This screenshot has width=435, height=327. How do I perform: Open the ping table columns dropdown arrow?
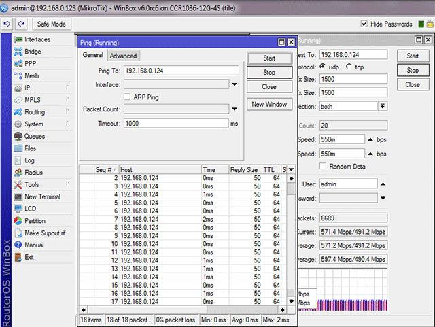pyautogui.click(x=292, y=169)
